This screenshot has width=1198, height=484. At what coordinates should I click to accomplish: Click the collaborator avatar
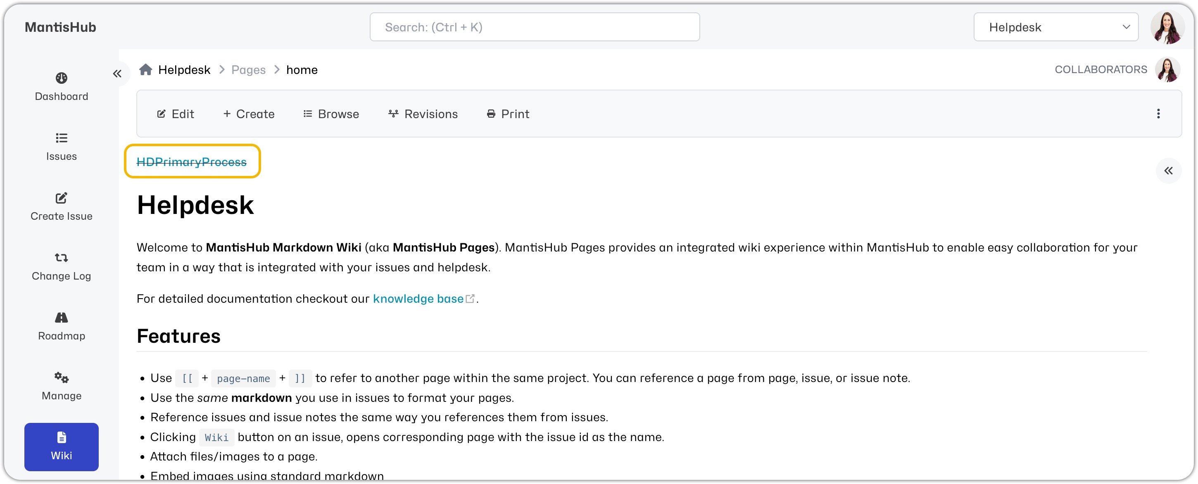pos(1167,70)
